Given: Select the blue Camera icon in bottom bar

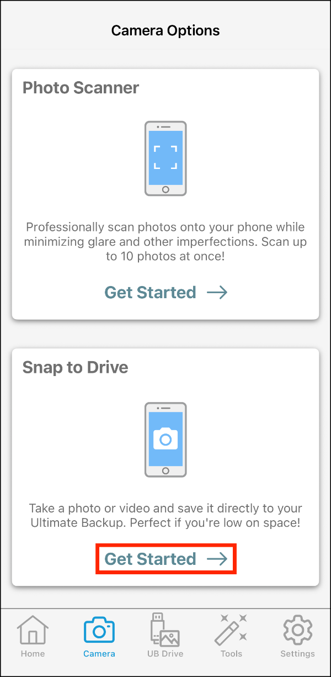Looking at the screenshot, I should (99, 630).
